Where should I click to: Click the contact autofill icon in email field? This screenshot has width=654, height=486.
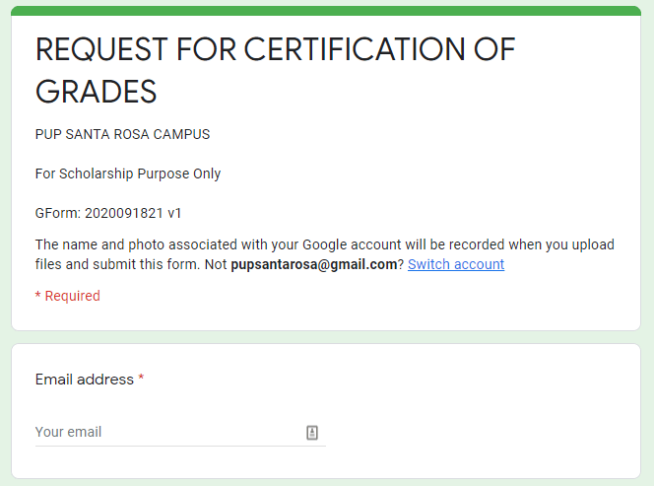click(312, 432)
